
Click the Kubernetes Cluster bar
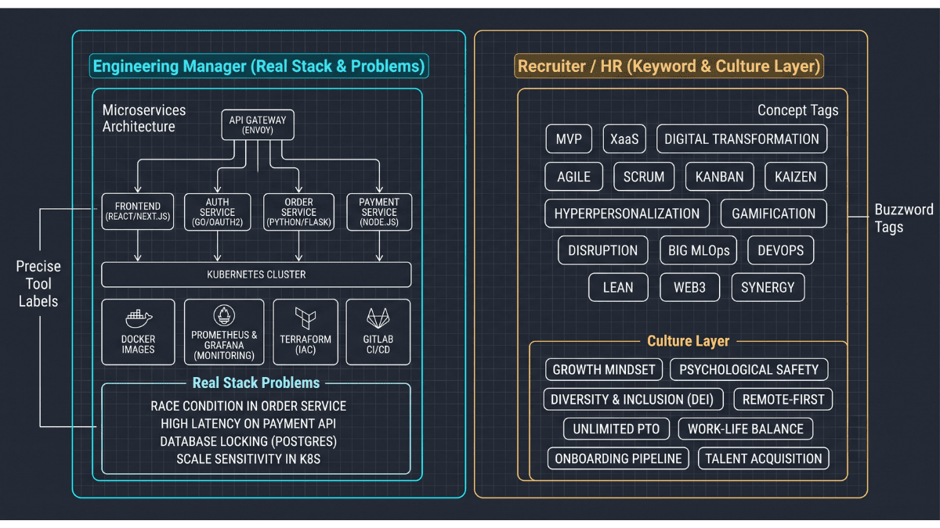coord(256,275)
